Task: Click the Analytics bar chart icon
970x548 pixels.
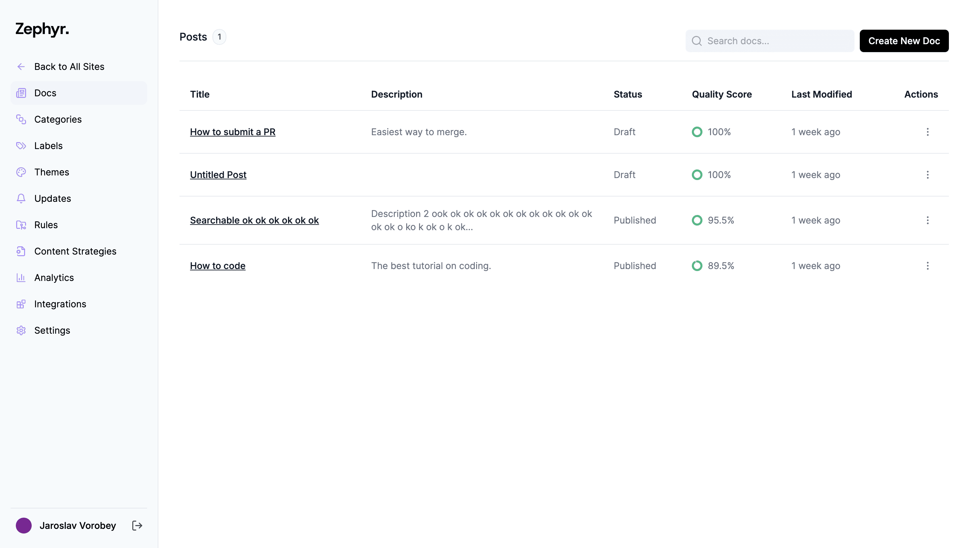Action: click(21, 277)
